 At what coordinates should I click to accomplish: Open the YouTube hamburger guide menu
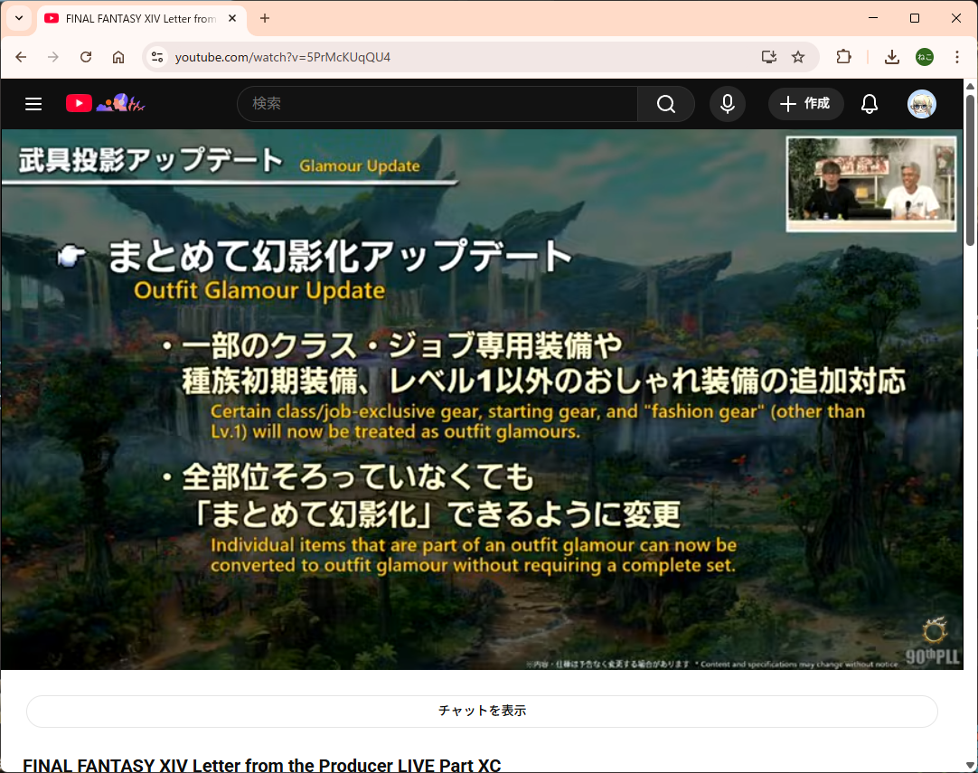[x=33, y=104]
